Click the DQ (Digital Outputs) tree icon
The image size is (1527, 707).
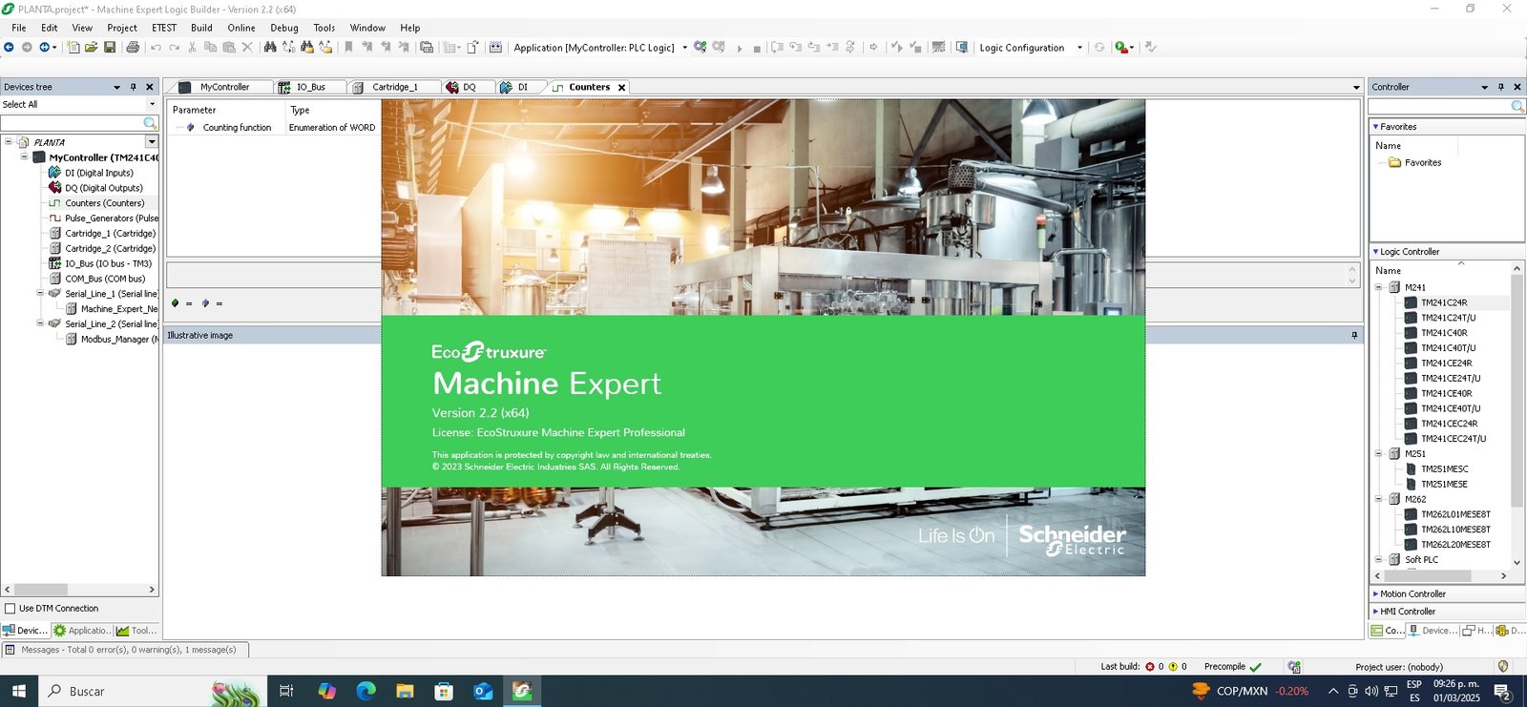coord(55,188)
